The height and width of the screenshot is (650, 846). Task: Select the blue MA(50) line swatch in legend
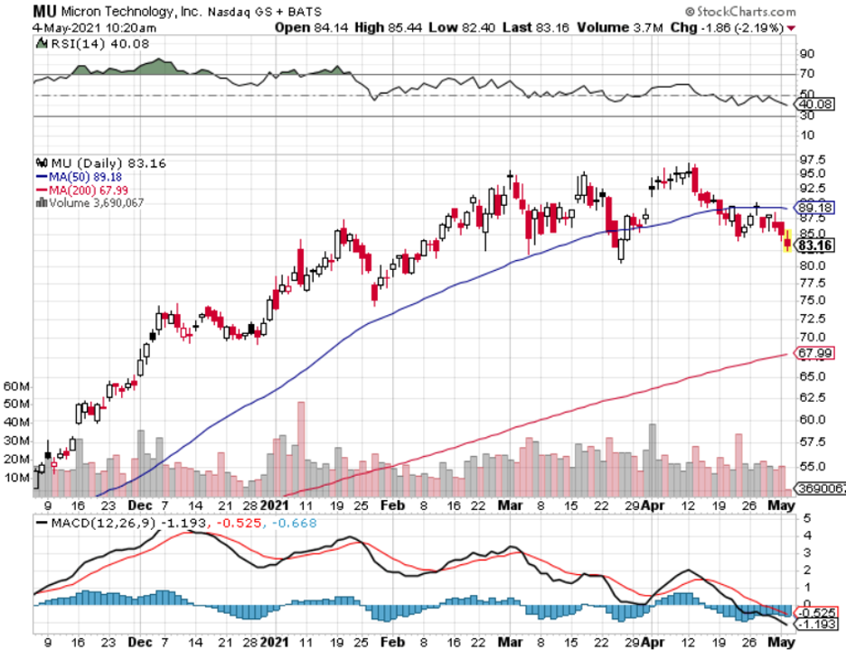pyautogui.click(x=42, y=176)
